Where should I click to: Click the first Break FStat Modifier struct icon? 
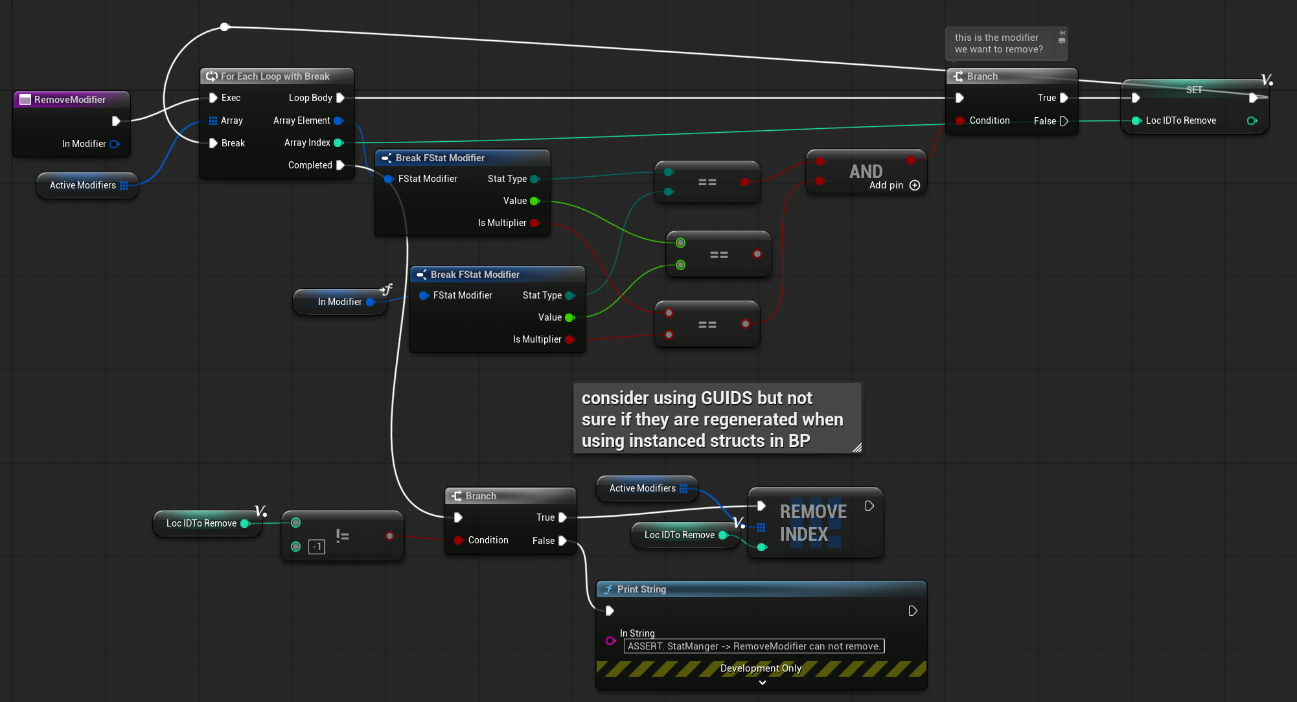click(386, 158)
